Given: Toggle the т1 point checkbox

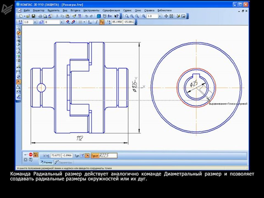Looking at the screenshot, I should (x=45, y=156).
